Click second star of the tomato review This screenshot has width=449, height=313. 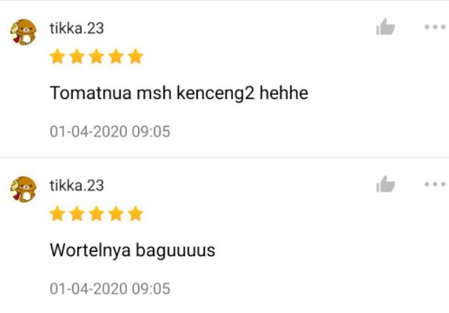tap(76, 56)
